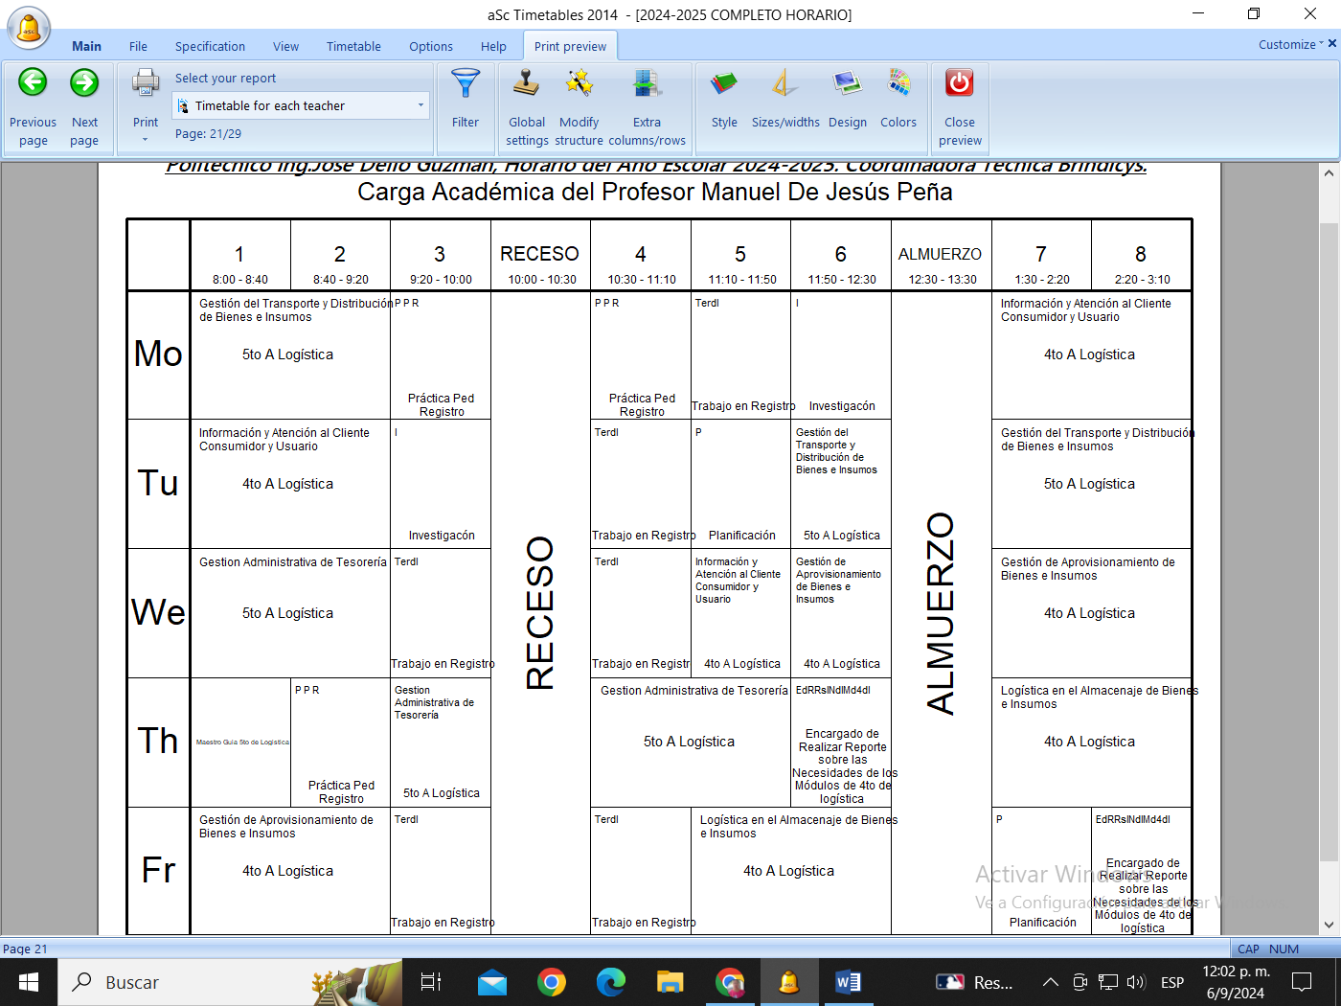This screenshot has width=1341, height=1006.
Task: Open the Design tool
Action: [x=848, y=98]
